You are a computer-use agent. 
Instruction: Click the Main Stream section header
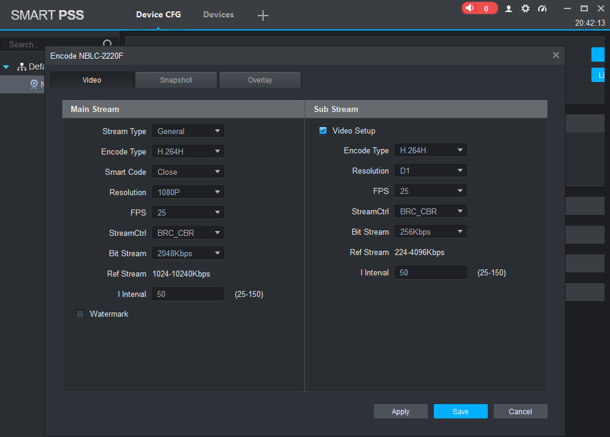(183, 109)
